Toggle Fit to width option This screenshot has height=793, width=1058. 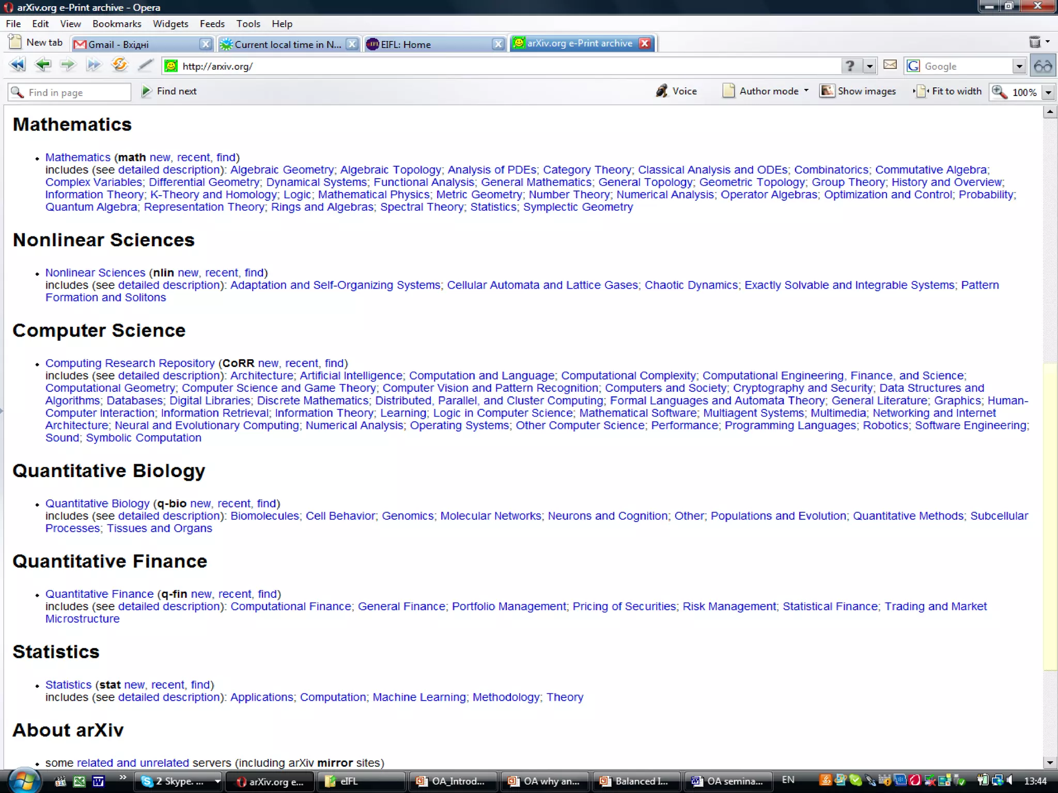948,91
